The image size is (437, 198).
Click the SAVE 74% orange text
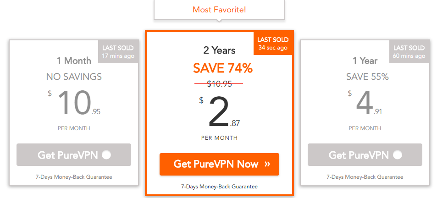223,68
